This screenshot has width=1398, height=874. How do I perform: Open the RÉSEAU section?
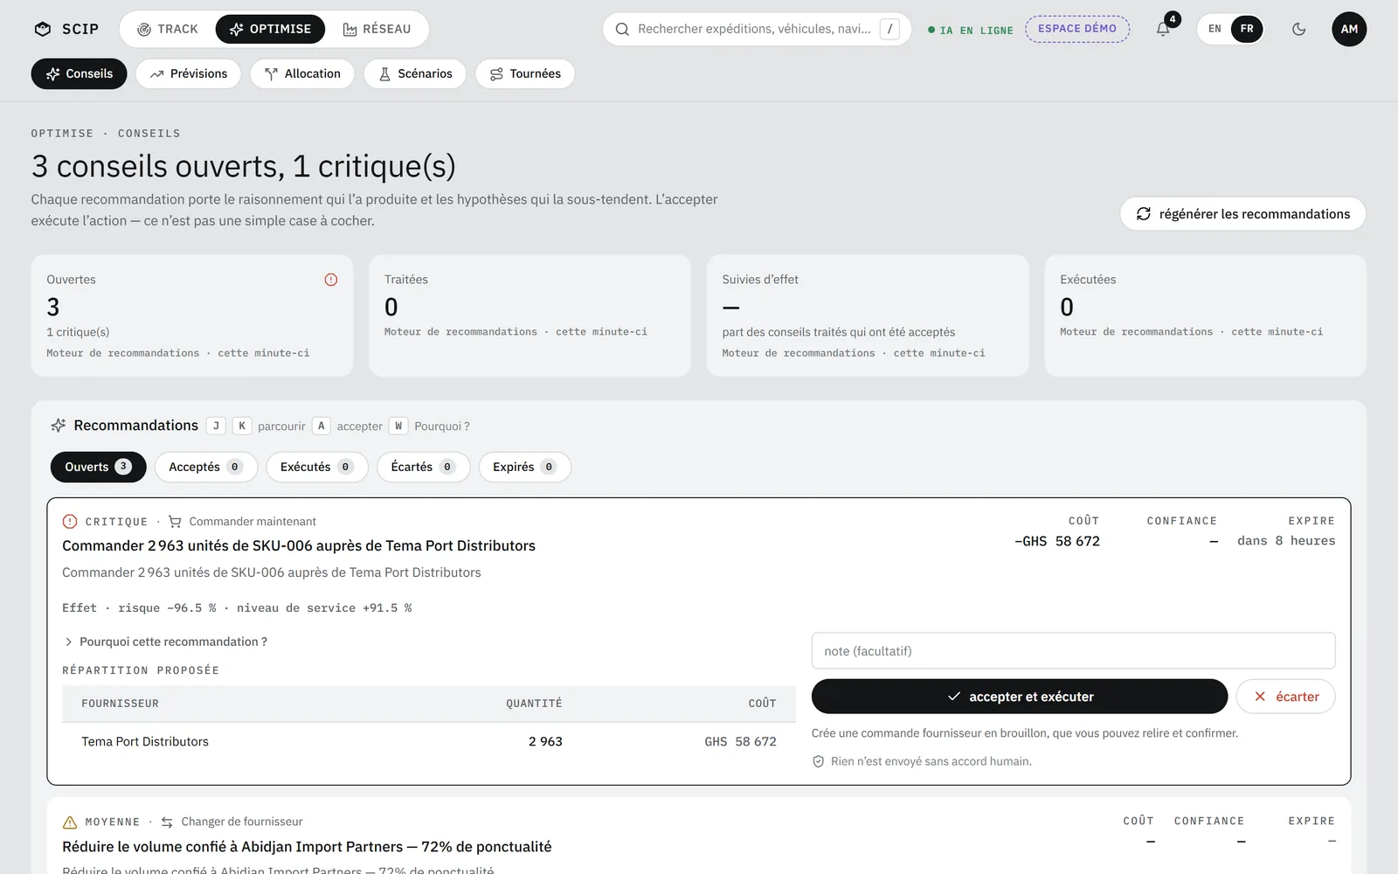[x=377, y=29]
